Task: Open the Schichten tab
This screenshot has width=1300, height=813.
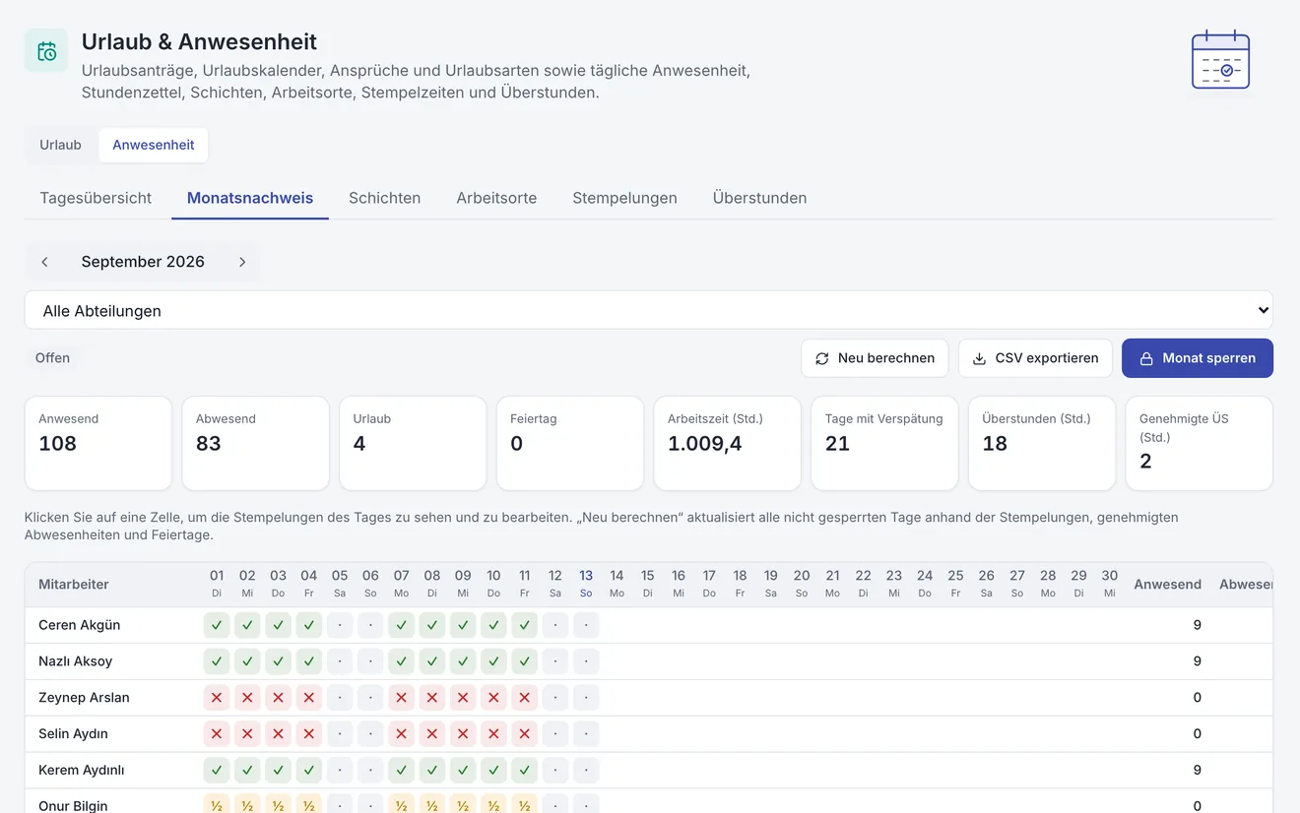Action: [x=384, y=198]
